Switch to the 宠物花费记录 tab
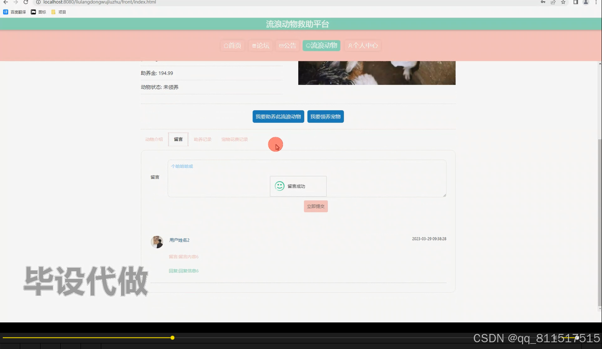The width and height of the screenshot is (602, 349). click(235, 140)
